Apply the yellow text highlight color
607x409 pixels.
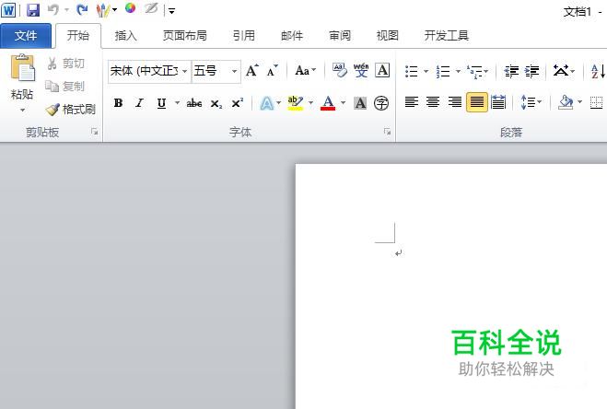tap(296, 103)
